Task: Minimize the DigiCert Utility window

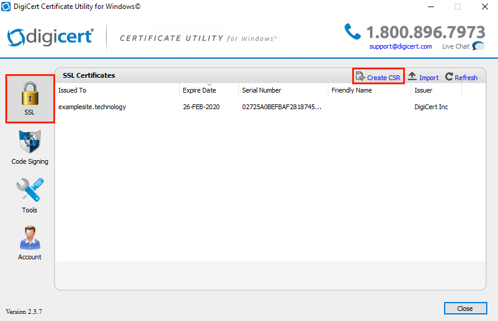Action: point(431,7)
